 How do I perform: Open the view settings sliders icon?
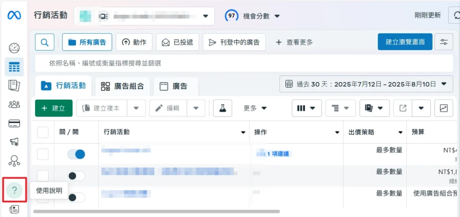[x=443, y=42]
